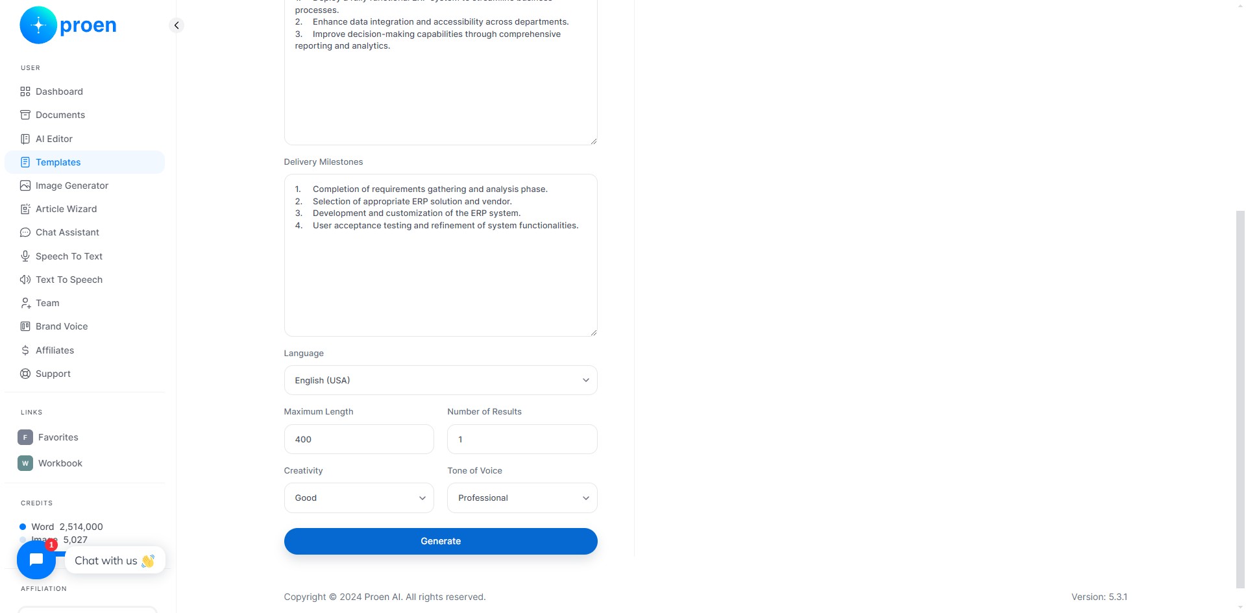Click inside the Delivery Milestones text area
This screenshot has width=1246, height=613.
click(441, 255)
